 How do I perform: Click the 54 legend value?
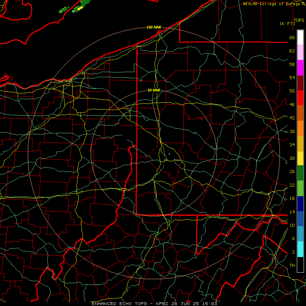(292, 78)
